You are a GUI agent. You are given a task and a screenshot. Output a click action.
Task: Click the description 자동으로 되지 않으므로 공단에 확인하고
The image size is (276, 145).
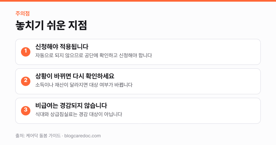(76, 56)
